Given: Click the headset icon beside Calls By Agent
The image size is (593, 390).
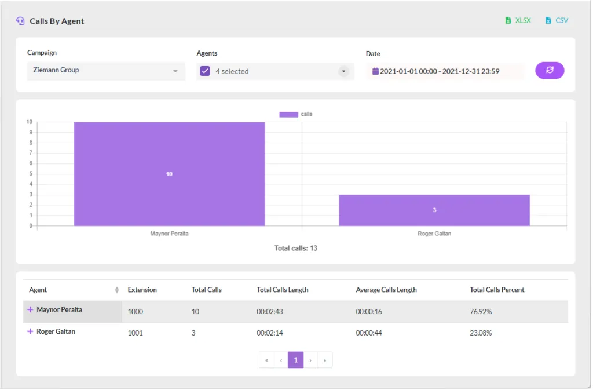Looking at the screenshot, I should 20,21.
